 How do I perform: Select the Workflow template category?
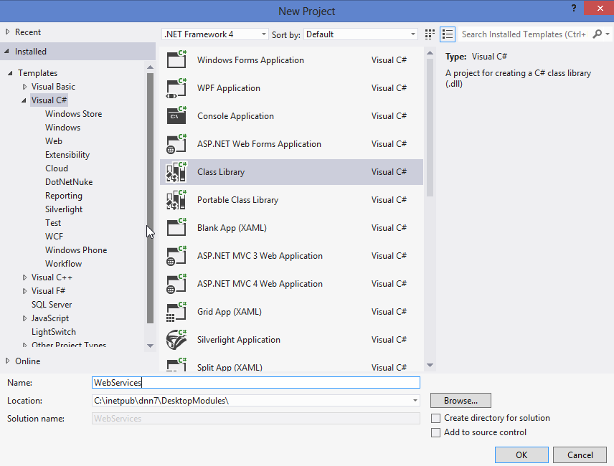(x=63, y=264)
